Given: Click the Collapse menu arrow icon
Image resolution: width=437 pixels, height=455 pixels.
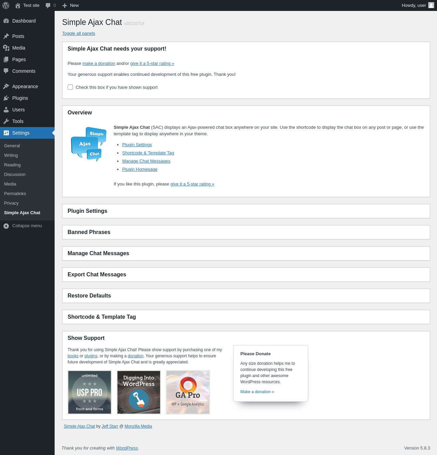Looking at the screenshot, I should [x=6, y=226].
